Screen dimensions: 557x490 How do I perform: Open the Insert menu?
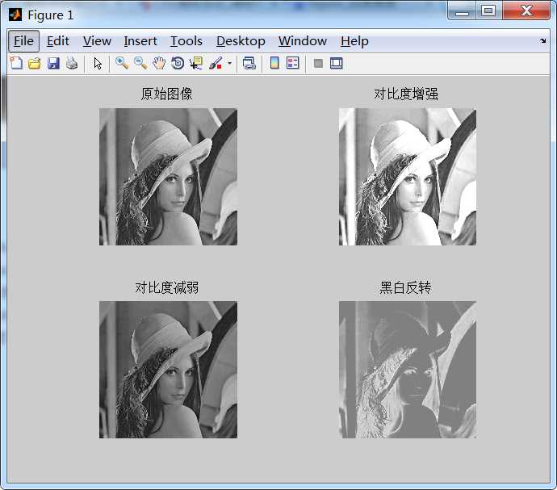pyautogui.click(x=140, y=41)
